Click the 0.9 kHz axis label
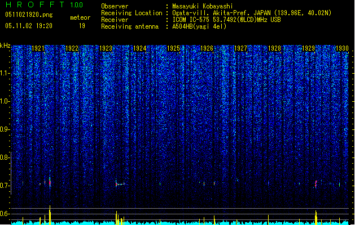355x225 pixels. pos(5,129)
